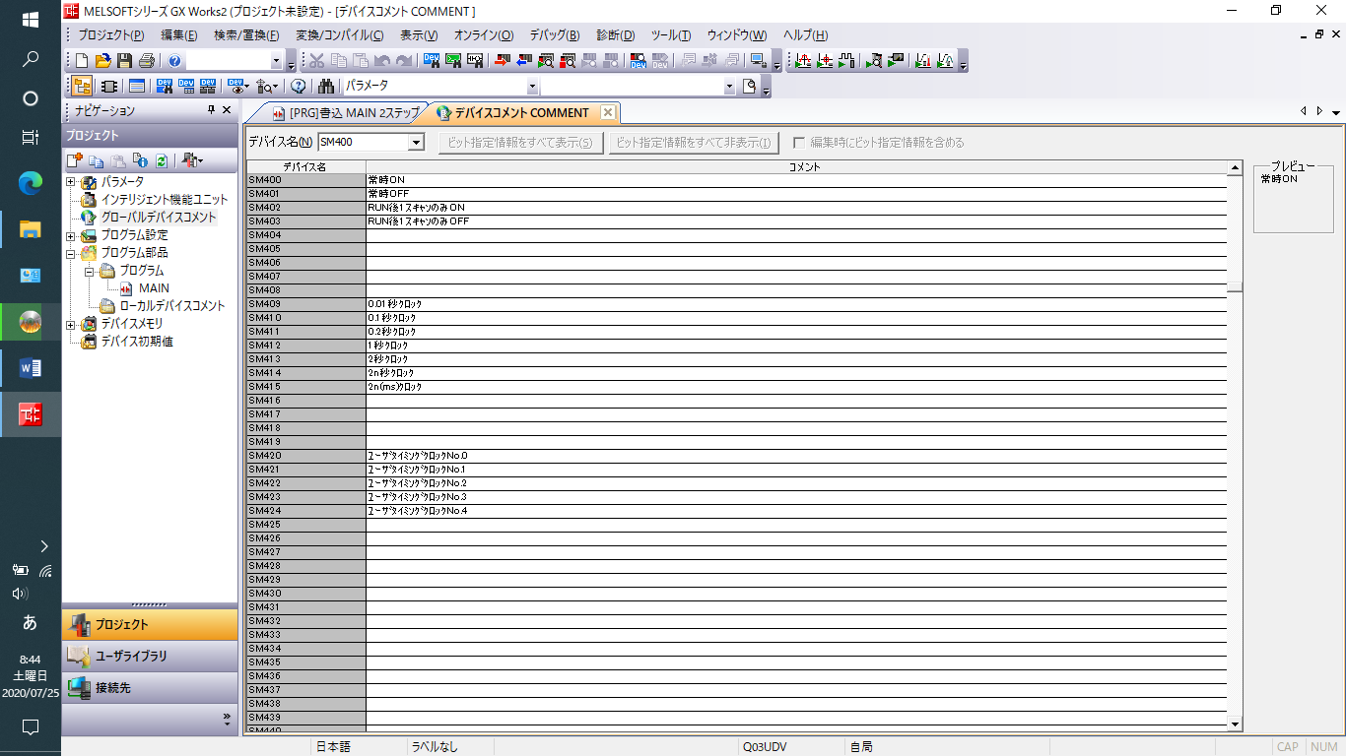This screenshot has height=756, width=1346.
Task: Click the Open project folder icon
Action: pos(102,61)
